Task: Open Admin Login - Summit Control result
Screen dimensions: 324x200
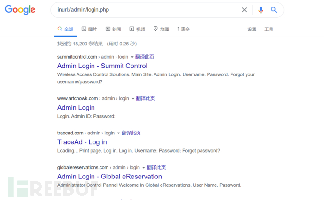Action: click(102, 66)
